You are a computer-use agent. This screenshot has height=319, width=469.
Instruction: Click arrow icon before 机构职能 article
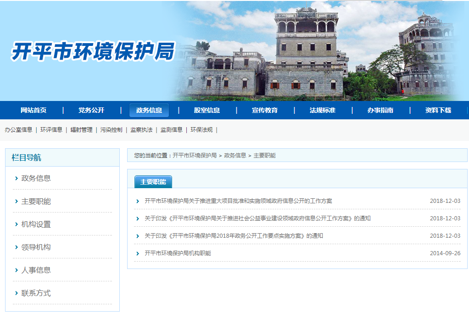pyautogui.click(x=138, y=253)
